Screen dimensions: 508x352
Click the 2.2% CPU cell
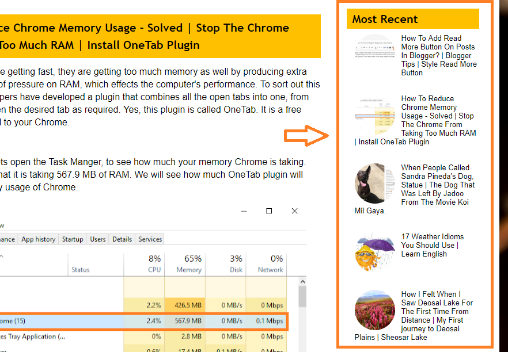[144, 305]
